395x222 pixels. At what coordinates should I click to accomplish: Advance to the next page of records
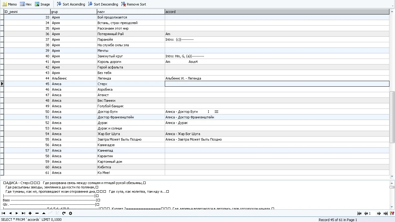pyautogui.click(x=379, y=213)
